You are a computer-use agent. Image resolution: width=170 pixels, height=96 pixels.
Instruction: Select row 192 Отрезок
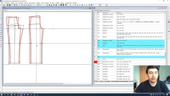click(x=114, y=74)
